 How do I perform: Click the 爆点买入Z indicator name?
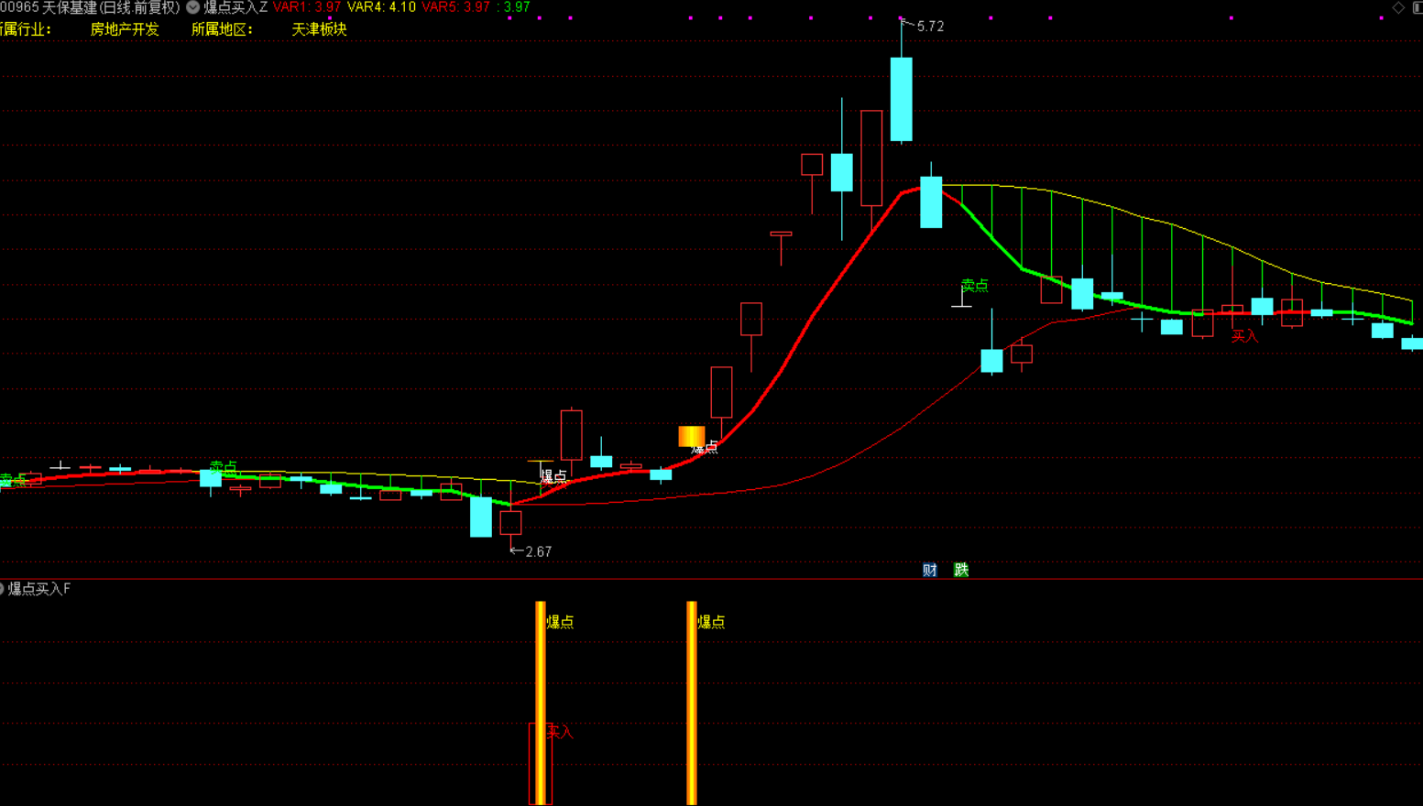pyautogui.click(x=235, y=7)
